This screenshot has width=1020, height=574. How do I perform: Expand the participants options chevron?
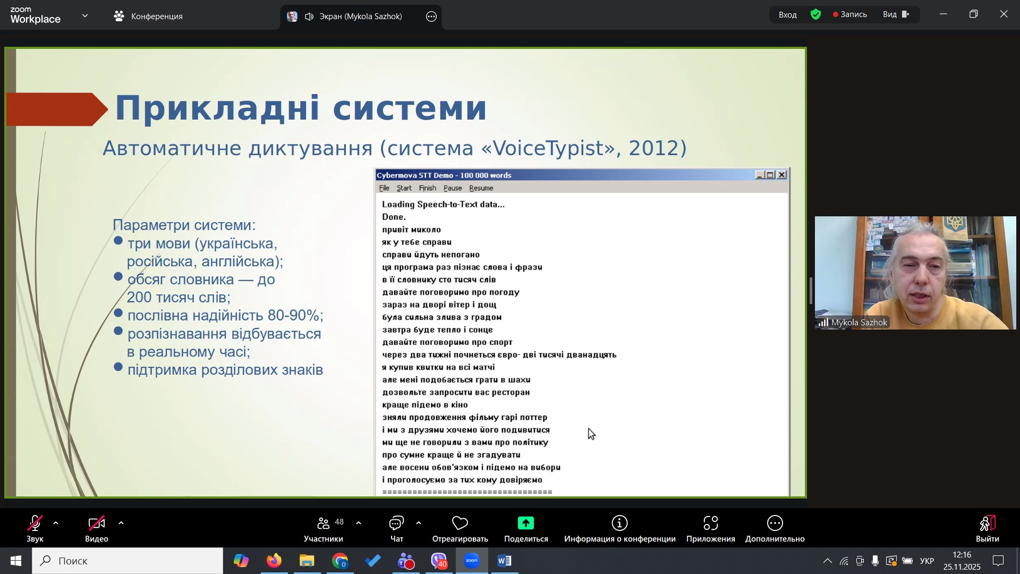coord(359,524)
